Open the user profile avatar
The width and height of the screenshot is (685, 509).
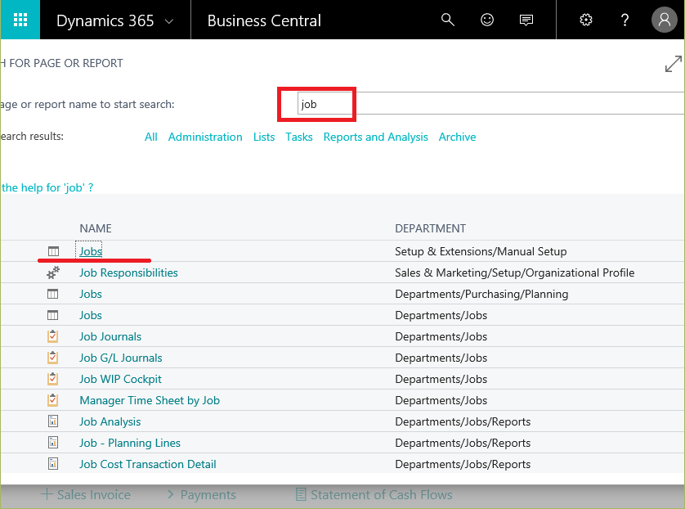[x=664, y=20]
